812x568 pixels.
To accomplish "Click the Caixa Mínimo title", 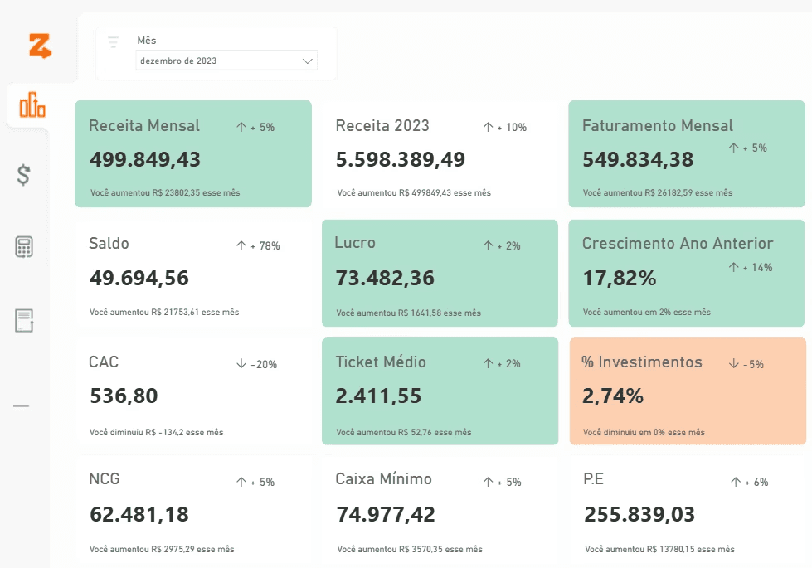I will [x=383, y=479].
